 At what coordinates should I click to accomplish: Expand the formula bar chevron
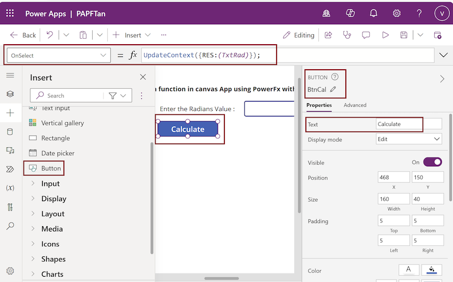pyautogui.click(x=443, y=55)
